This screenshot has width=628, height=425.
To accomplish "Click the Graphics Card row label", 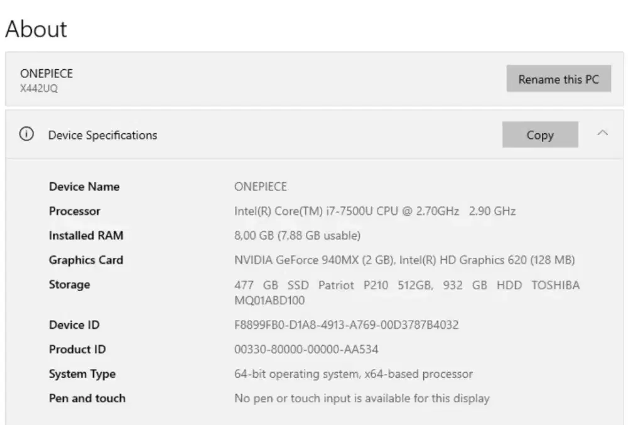I will 85,260.
